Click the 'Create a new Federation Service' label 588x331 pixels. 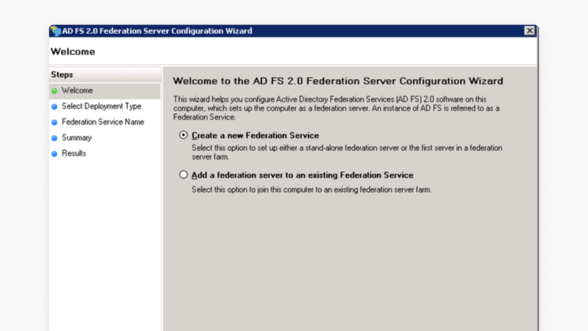click(x=255, y=135)
